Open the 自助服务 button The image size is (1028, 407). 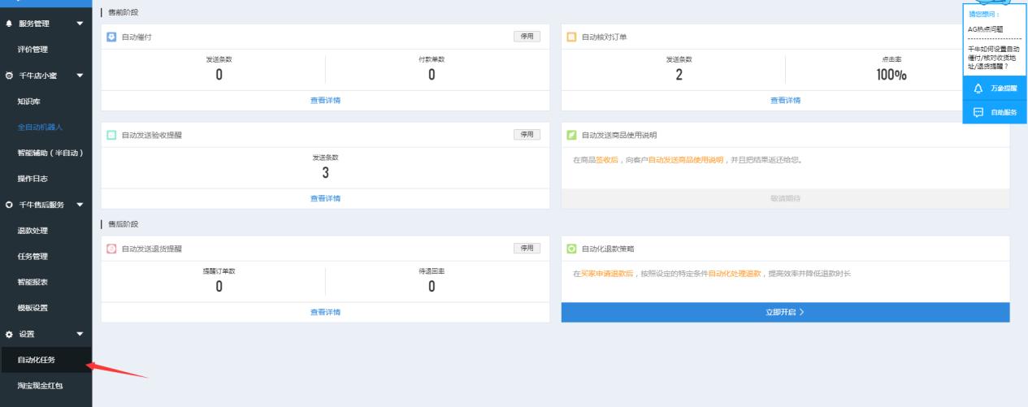tap(995, 113)
